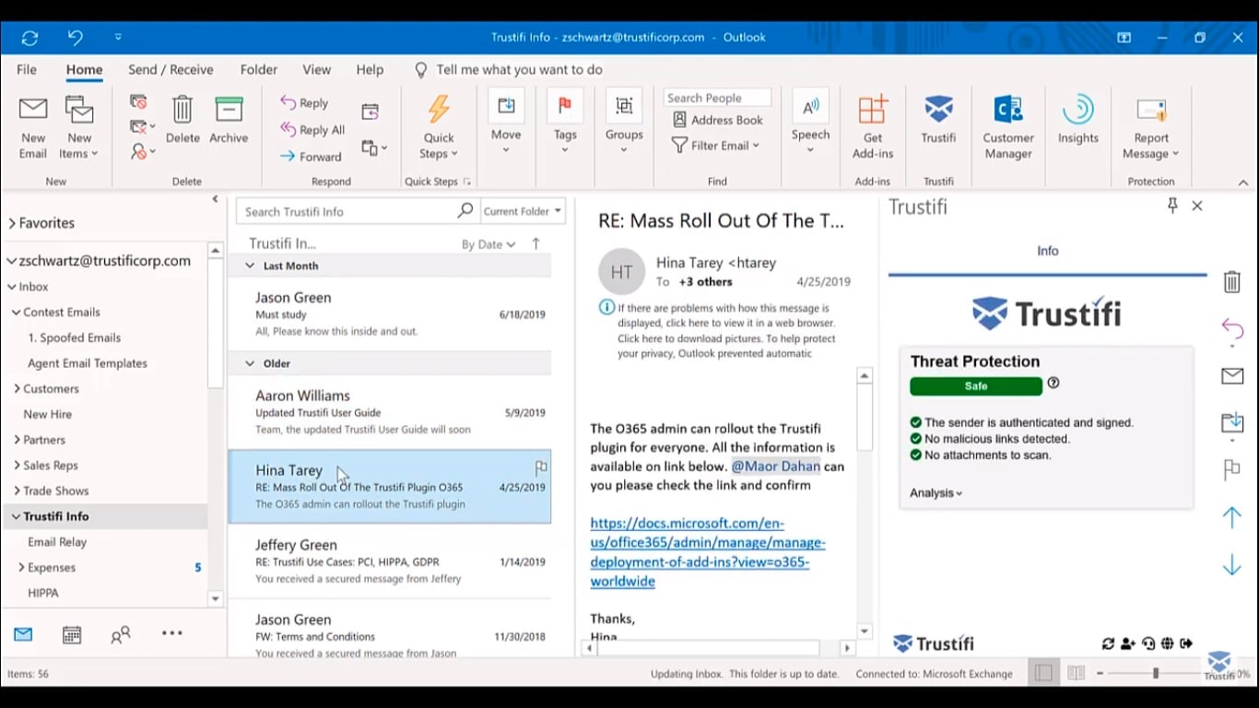Click the Search Trustifi Info box

pos(357,211)
